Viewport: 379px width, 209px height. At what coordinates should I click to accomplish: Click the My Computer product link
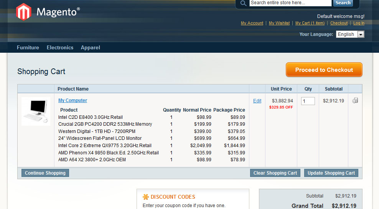pyautogui.click(x=73, y=100)
